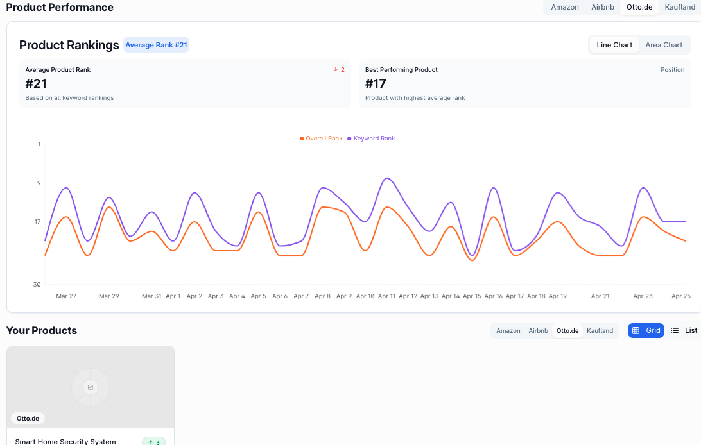Select Airbnb in the top marketplace selector

click(x=602, y=7)
